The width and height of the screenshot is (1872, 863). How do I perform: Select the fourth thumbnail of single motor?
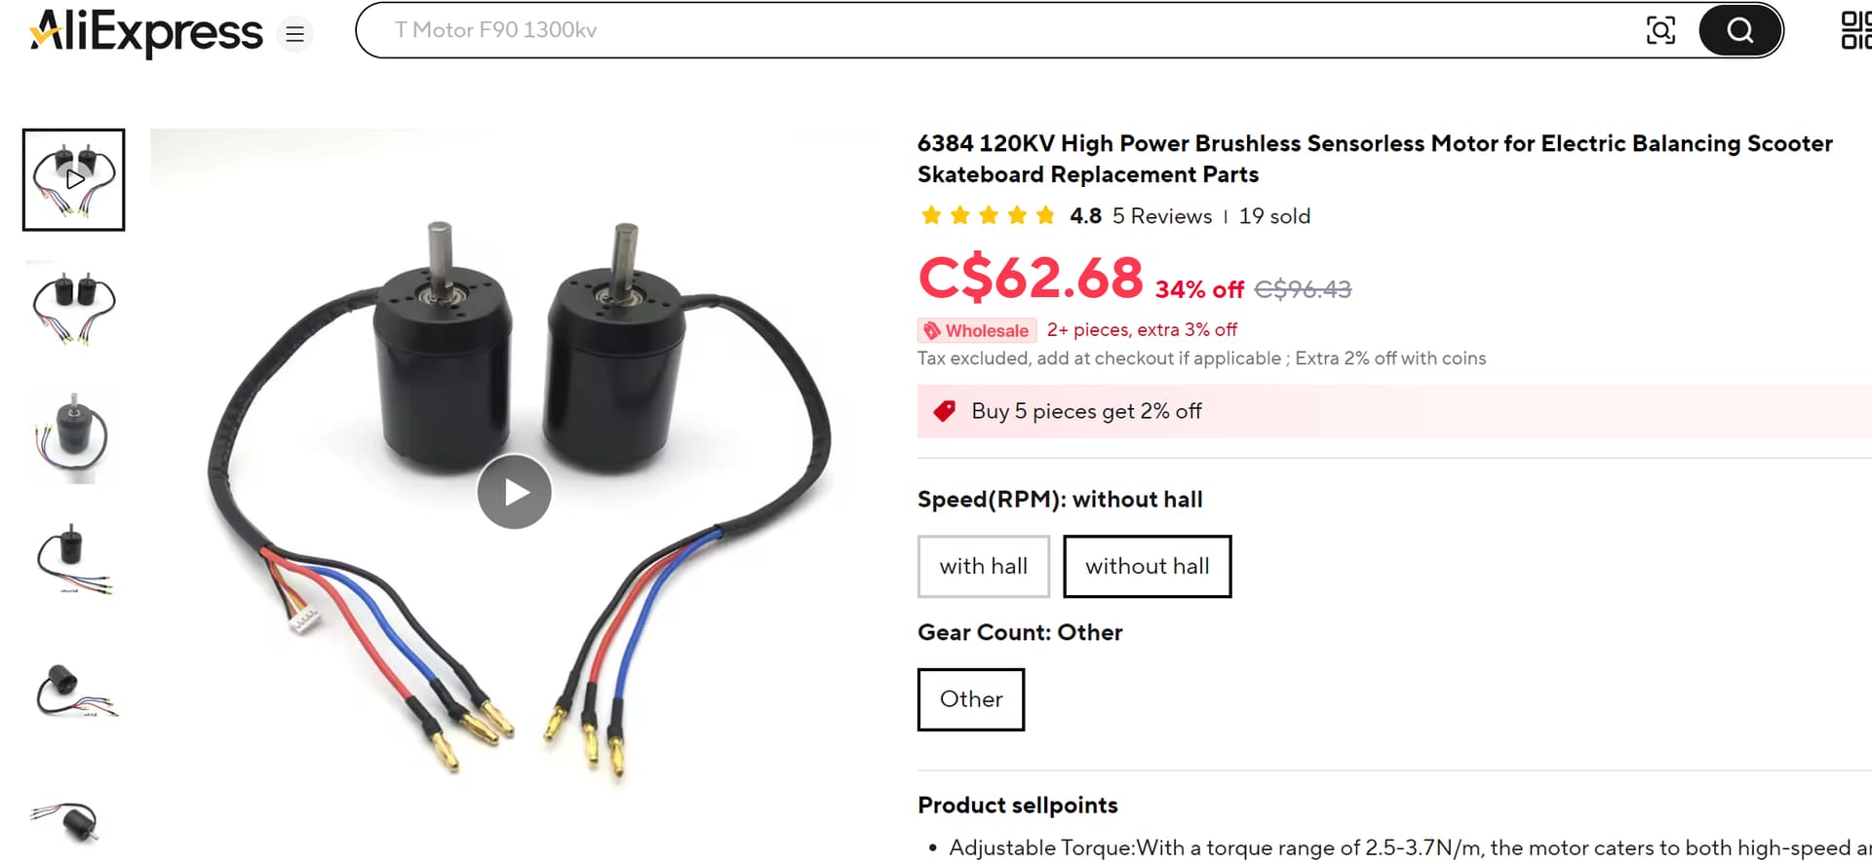(x=74, y=563)
